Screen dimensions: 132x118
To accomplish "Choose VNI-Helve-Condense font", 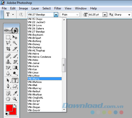I will 45,57.
